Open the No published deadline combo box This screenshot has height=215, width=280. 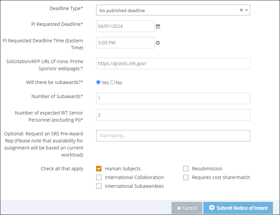(167, 10)
